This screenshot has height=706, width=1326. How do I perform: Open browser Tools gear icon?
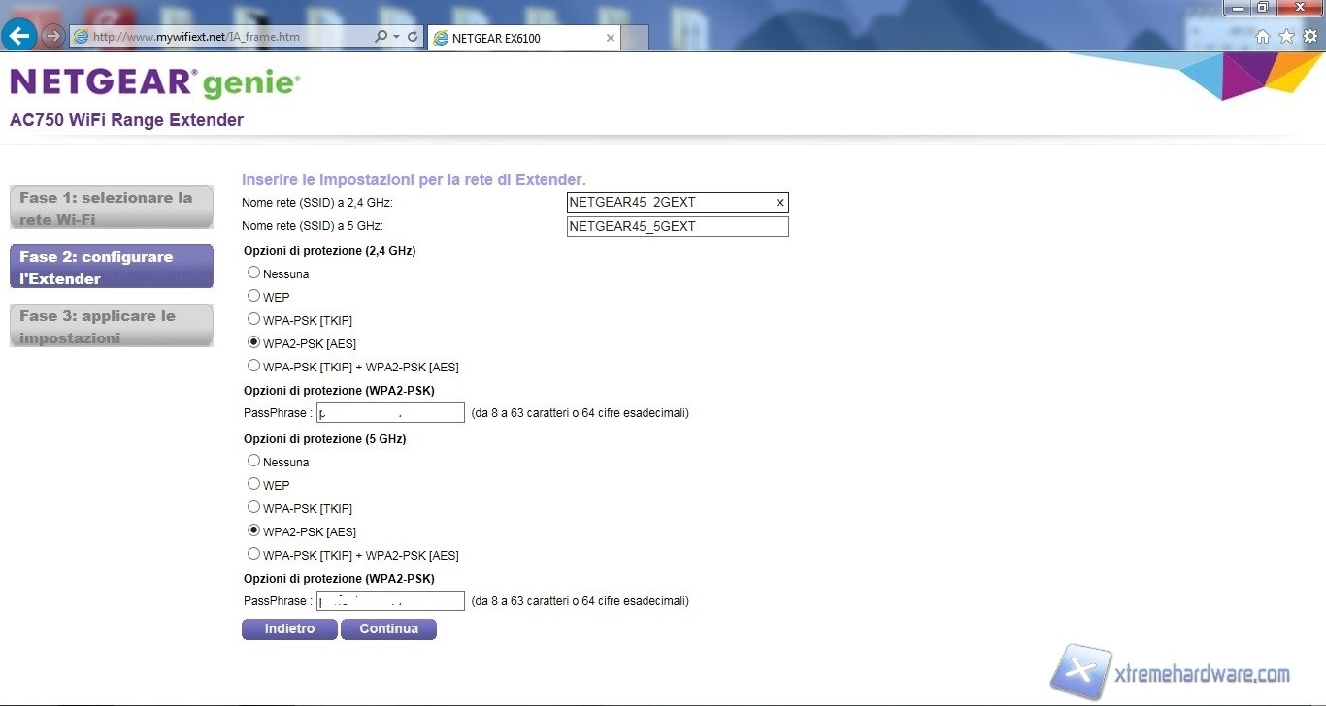[1309, 37]
